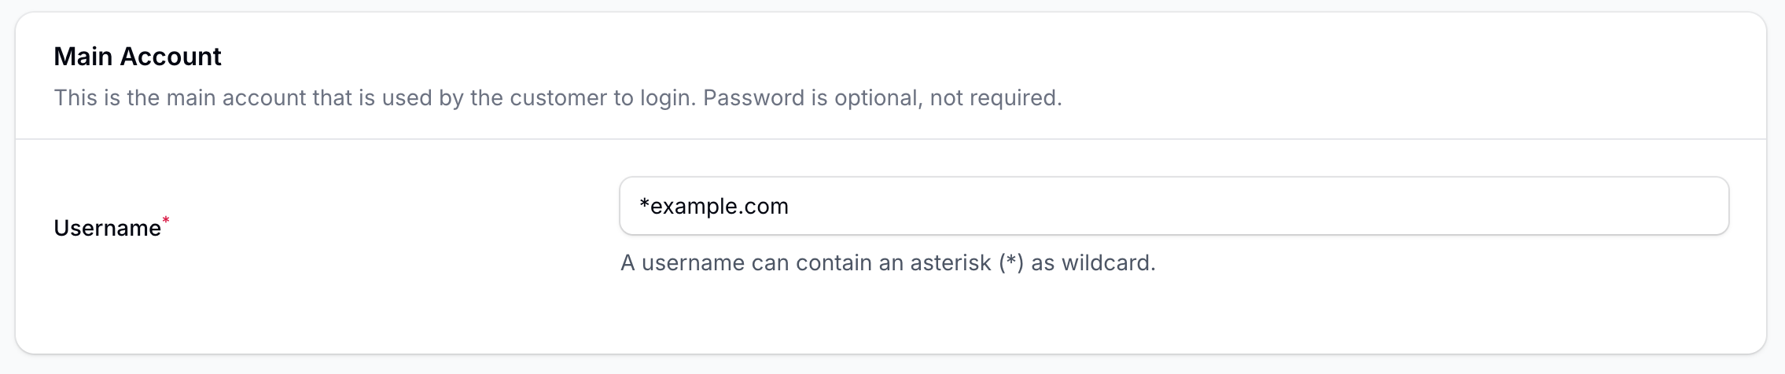Click the asterisk wildcard hint text
The width and height of the screenshot is (1785, 374).
tap(887, 262)
